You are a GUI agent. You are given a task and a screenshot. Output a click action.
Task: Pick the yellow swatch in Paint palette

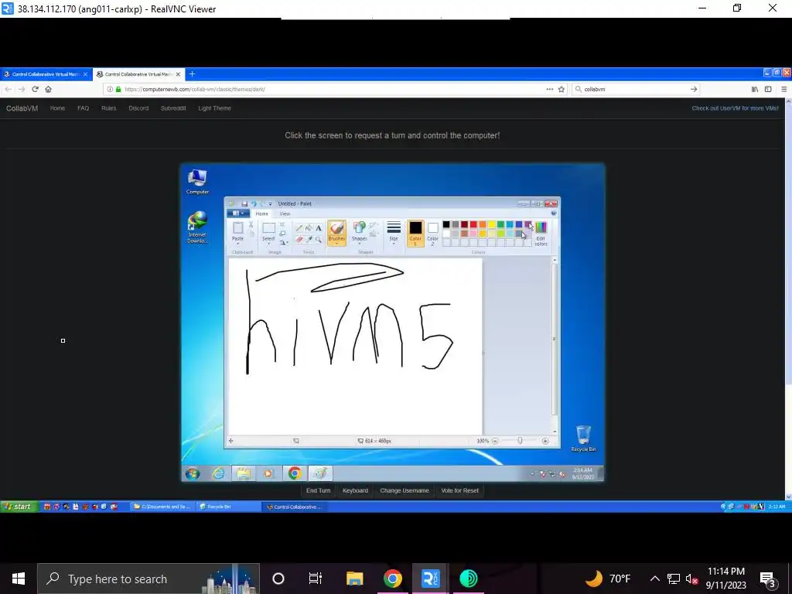coord(491,224)
